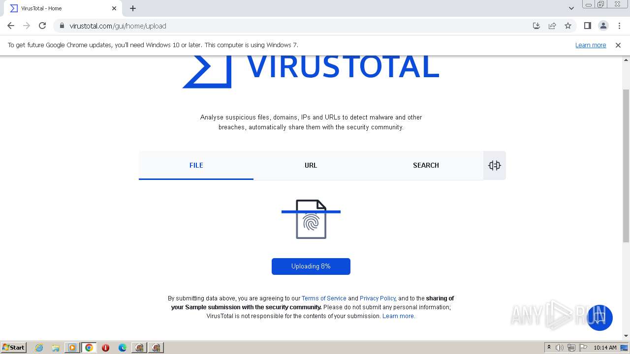Select the VirusTotal - Home browser tab
Image resolution: width=630 pixels, height=354 pixels.
click(63, 8)
